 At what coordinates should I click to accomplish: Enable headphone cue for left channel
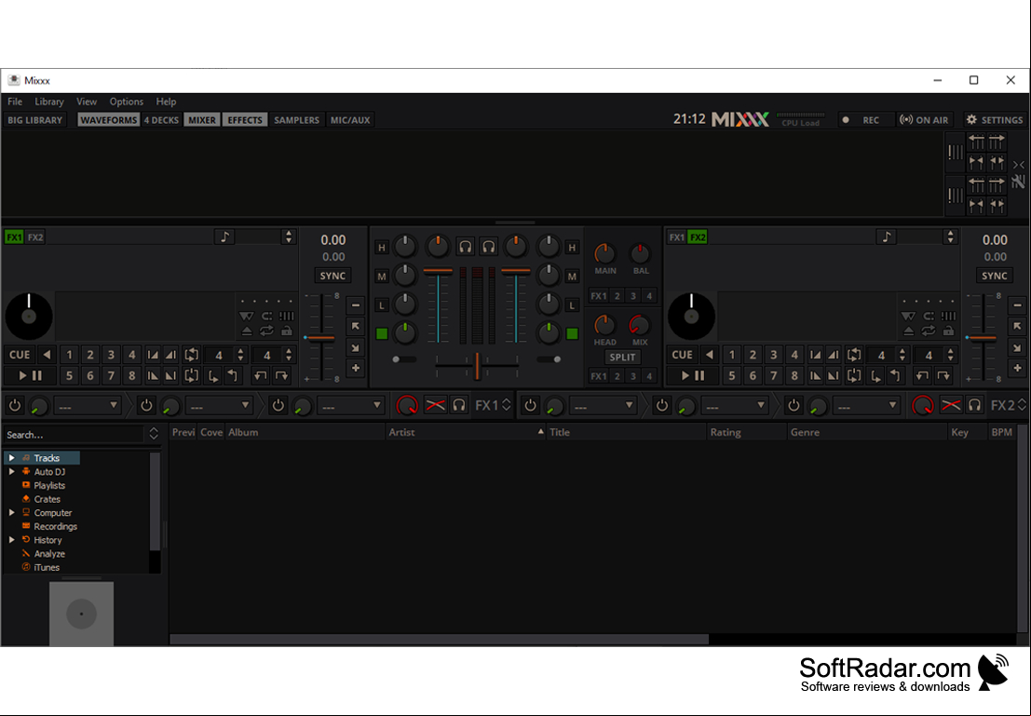point(465,248)
